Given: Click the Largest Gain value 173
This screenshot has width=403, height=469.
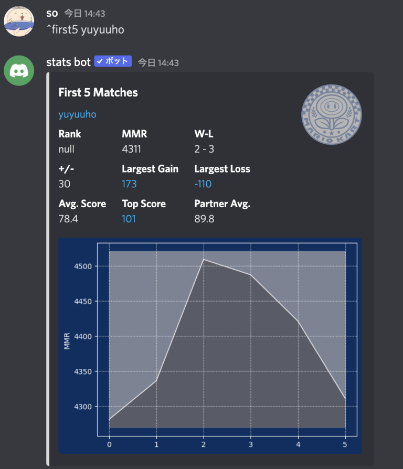Looking at the screenshot, I should (129, 184).
